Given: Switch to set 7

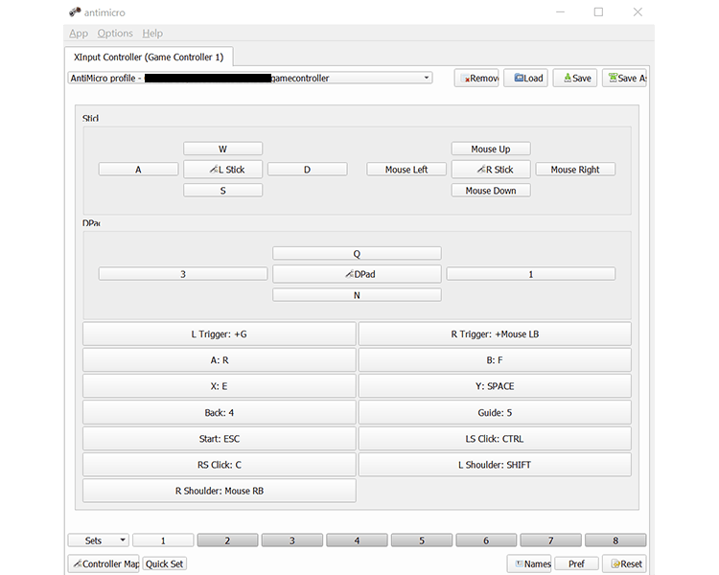Looking at the screenshot, I should tap(550, 540).
